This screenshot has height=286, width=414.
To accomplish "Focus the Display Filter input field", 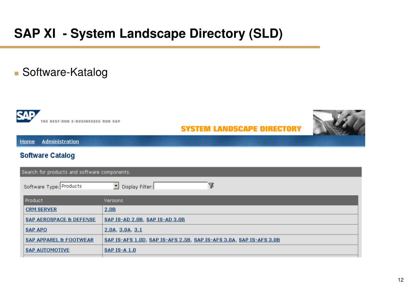I will 181,186.
